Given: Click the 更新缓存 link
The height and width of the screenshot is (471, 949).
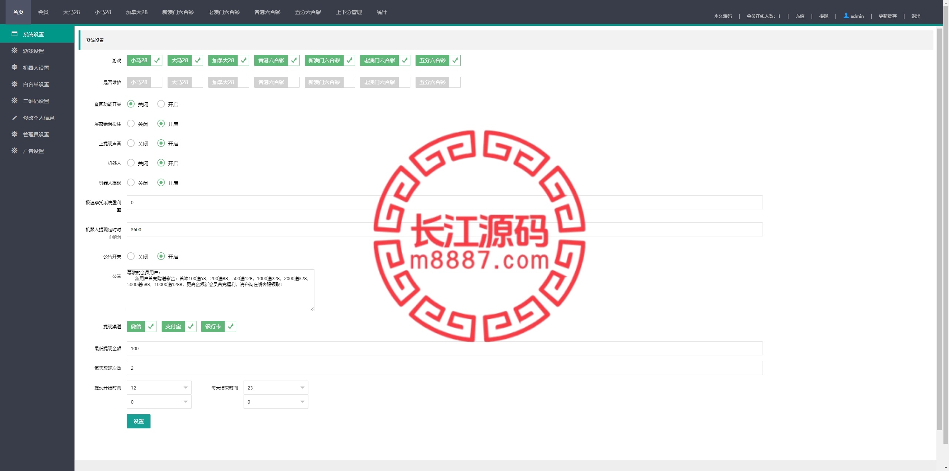Looking at the screenshot, I should pos(887,16).
